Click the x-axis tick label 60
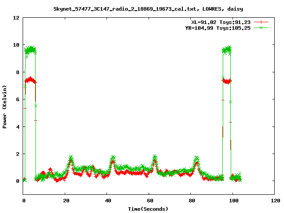 click(x=150, y=201)
